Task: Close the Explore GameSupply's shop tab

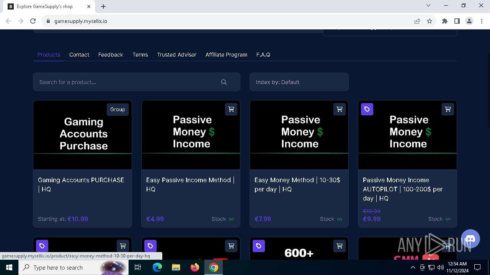Action: [89, 6]
